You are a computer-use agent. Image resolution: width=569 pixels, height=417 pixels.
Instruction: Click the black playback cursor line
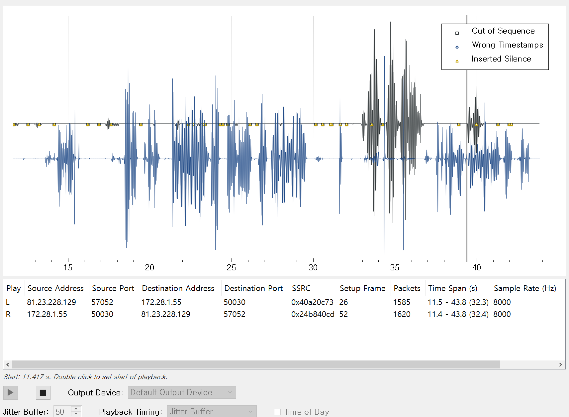467,166
